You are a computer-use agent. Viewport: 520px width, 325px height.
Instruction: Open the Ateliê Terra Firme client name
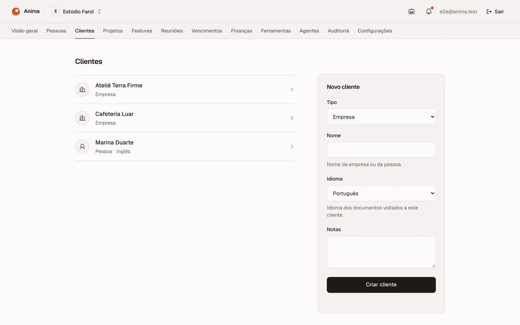coord(119,85)
